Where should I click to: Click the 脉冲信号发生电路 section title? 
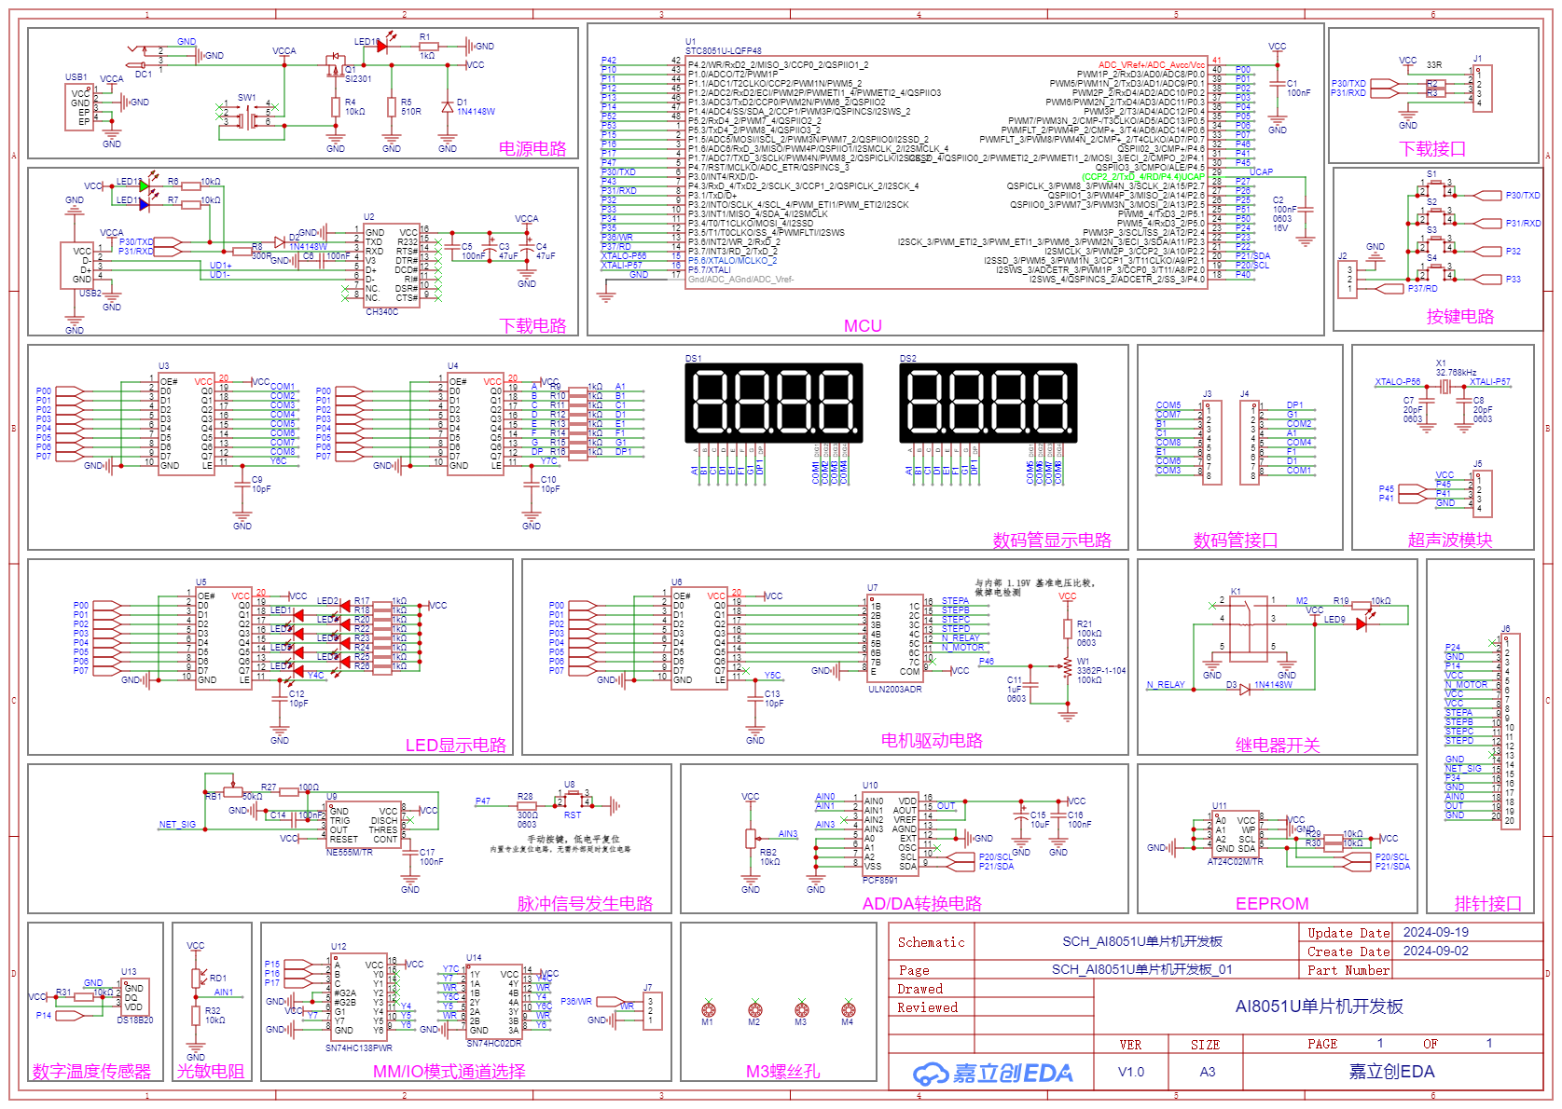pos(585,903)
